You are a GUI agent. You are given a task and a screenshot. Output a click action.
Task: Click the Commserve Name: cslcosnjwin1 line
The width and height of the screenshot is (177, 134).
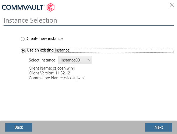(57, 78)
